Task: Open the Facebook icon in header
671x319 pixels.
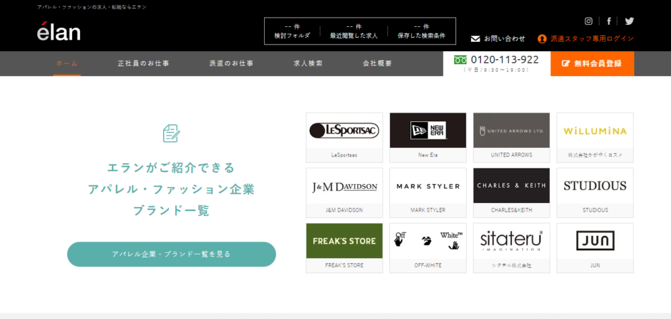Action: coord(609,21)
